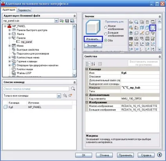Click scroll down arrow of icon grid
166x161 pixels.
[160, 49]
